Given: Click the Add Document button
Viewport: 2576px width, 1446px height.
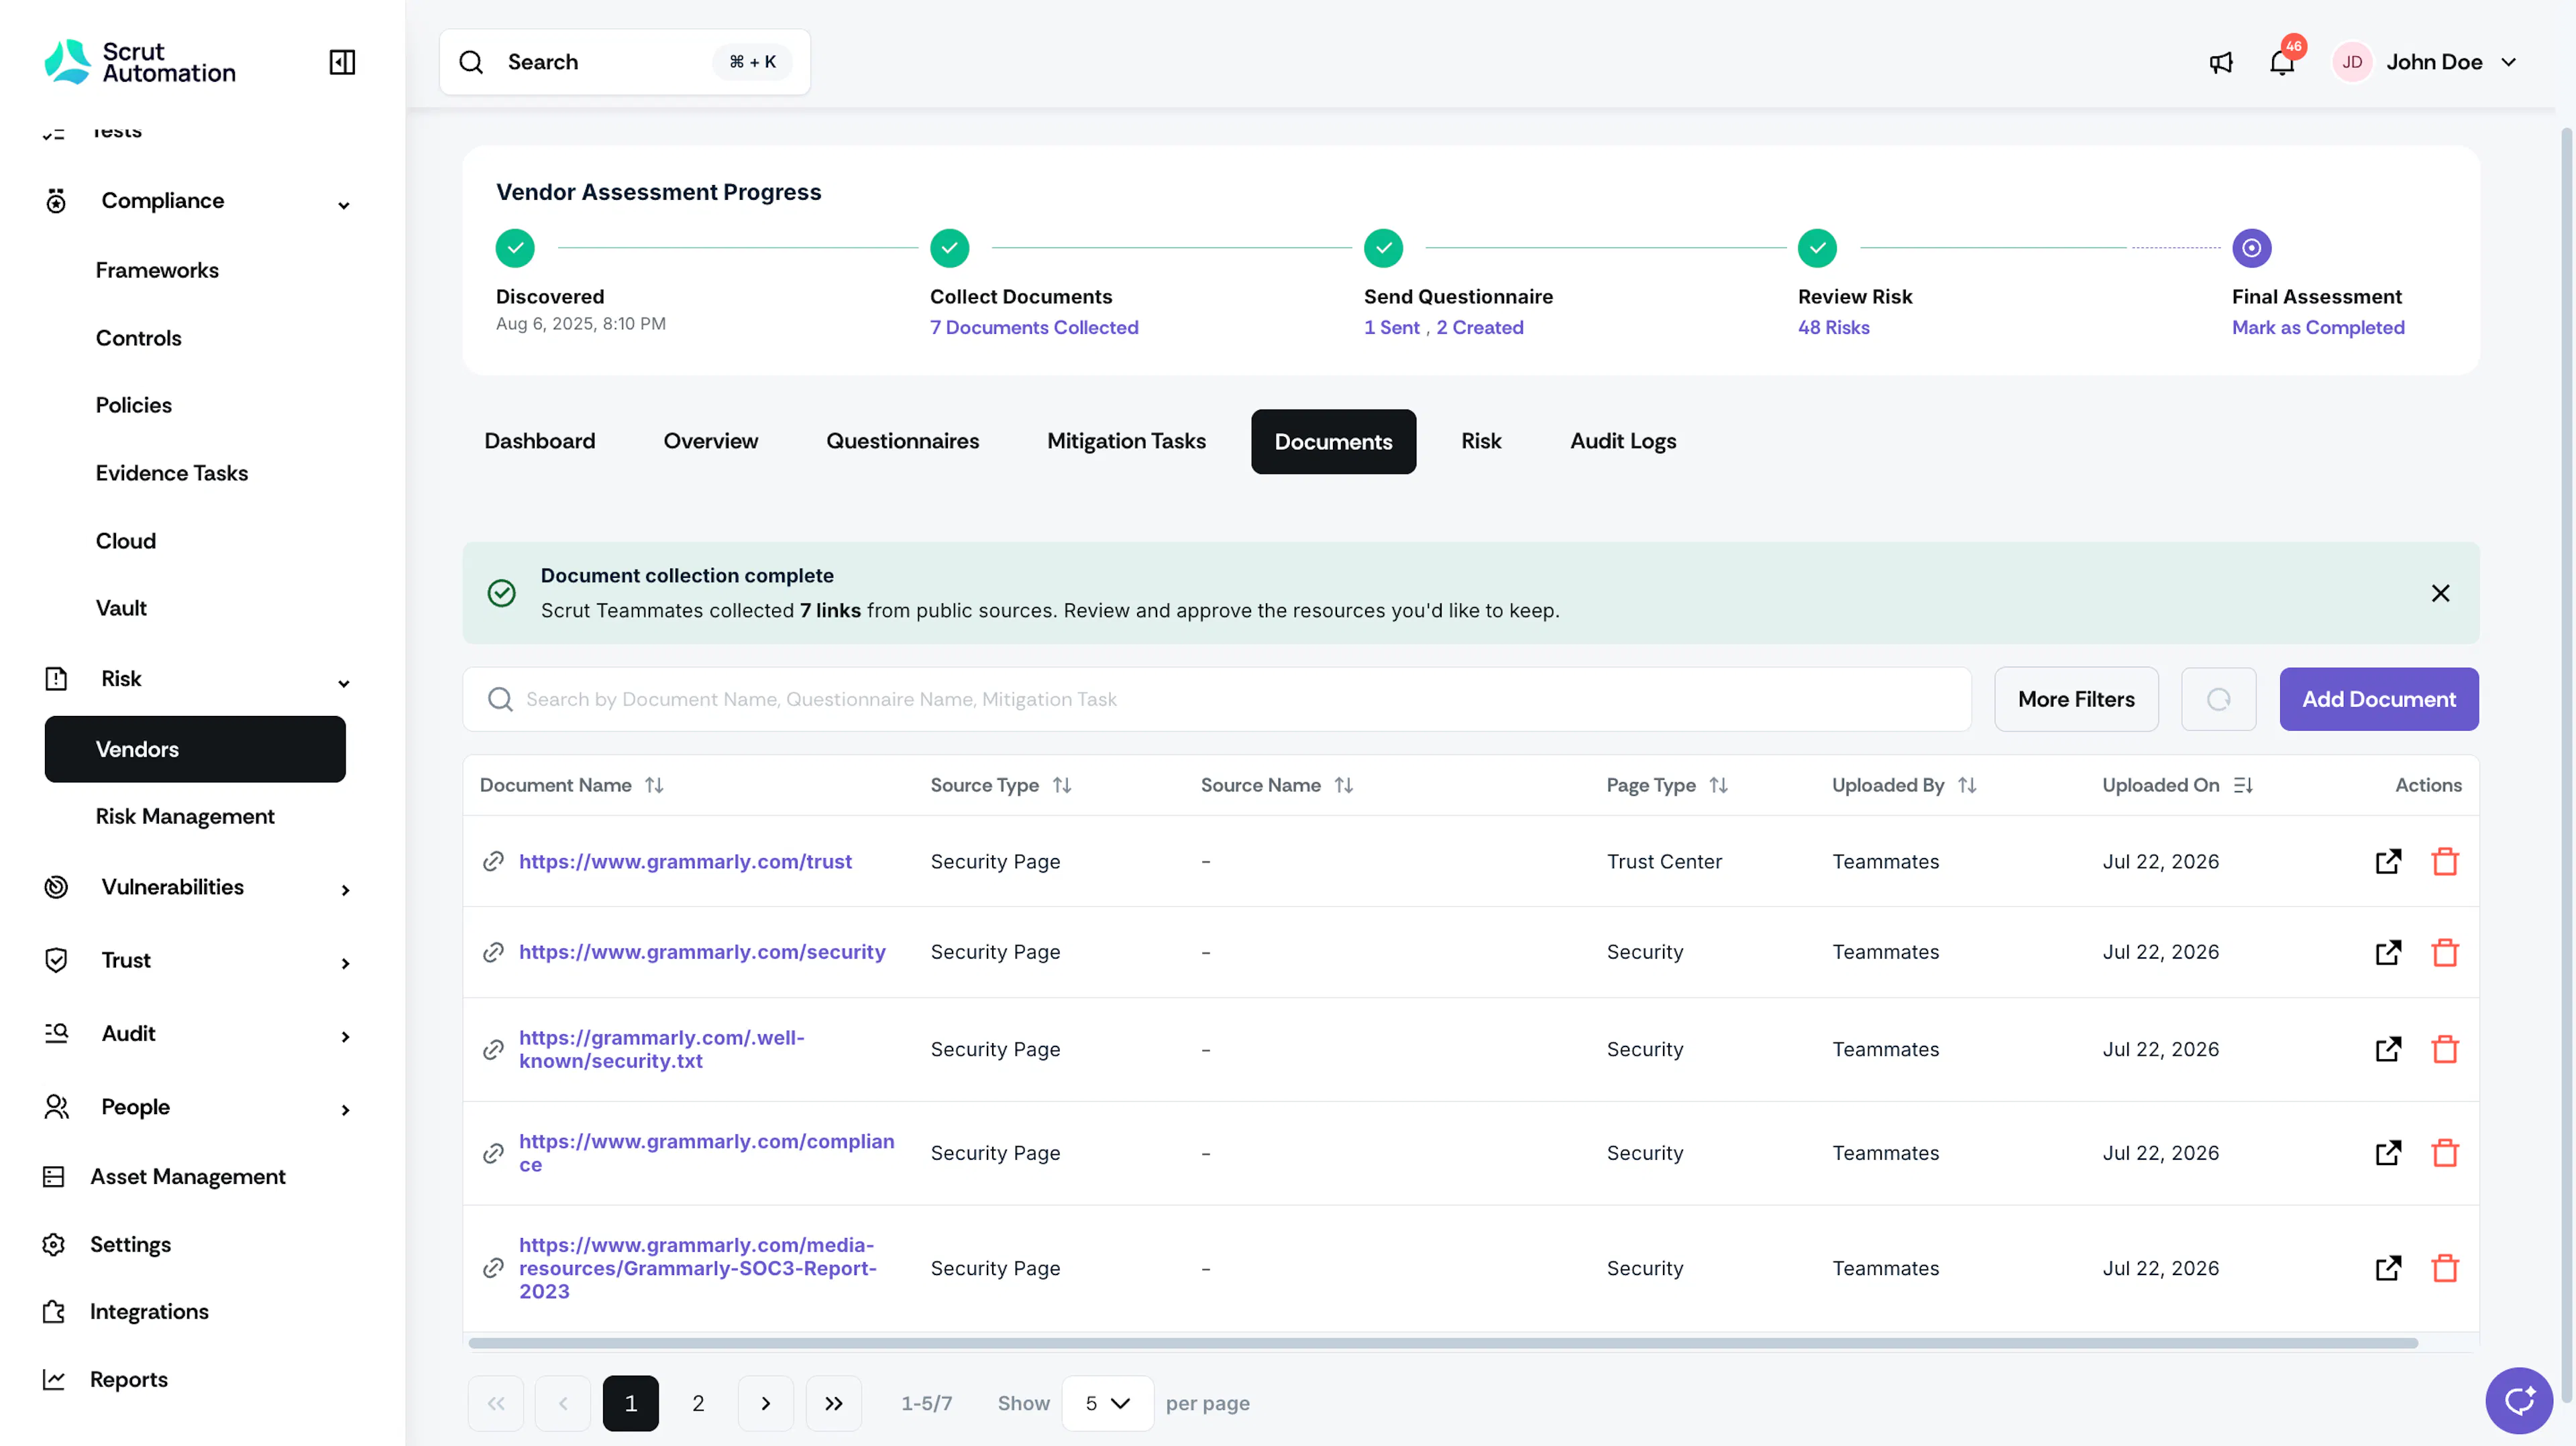Looking at the screenshot, I should pyautogui.click(x=2378, y=699).
